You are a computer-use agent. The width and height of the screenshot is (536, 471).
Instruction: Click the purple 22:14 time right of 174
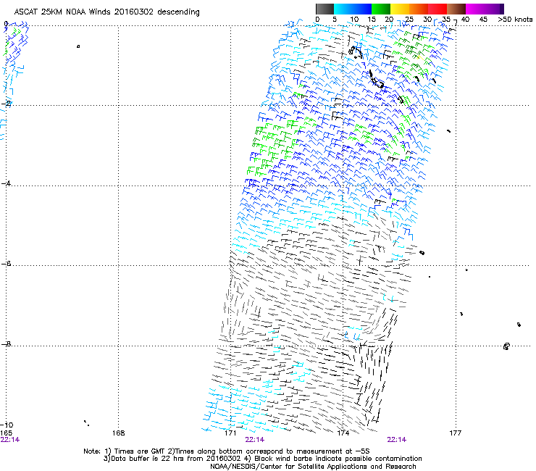(397, 440)
